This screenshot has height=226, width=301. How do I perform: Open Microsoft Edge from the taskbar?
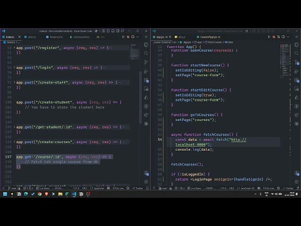[26, 194]
